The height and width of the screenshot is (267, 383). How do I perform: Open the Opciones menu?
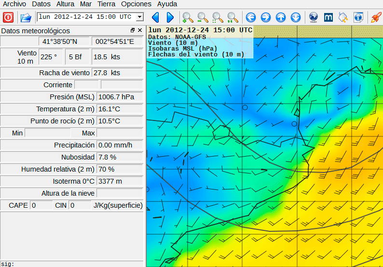click(x=136, y=4)
